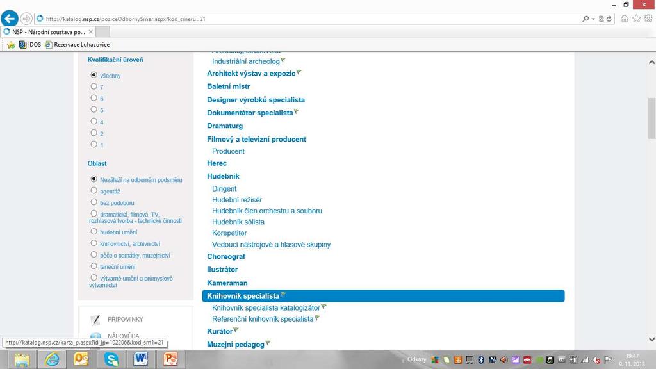This screenshot has height=369, width=656.
Task: Open the 'Industriální archeolog' link
Action: (x=245, y=61)
